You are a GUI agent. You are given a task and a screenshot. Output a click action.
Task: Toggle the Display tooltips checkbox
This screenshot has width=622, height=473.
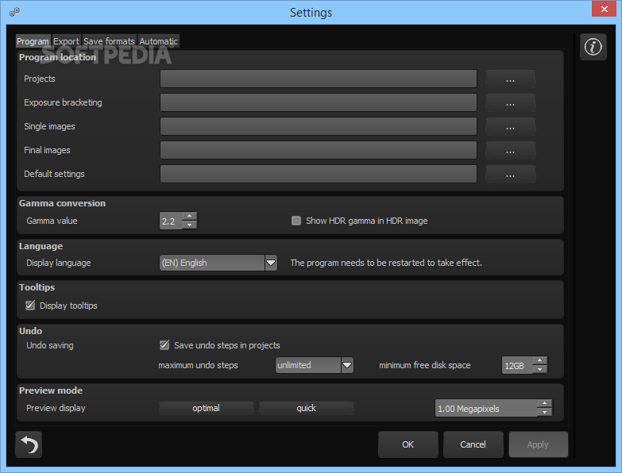coord(30,306)
